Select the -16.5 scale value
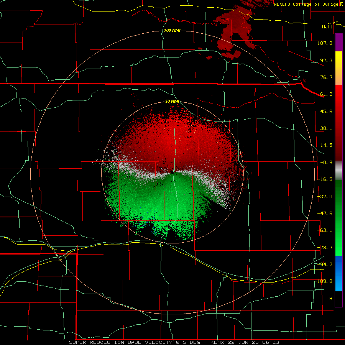This screenshot has height=345, width=345. pyautogui.click(x=325, y=179)
